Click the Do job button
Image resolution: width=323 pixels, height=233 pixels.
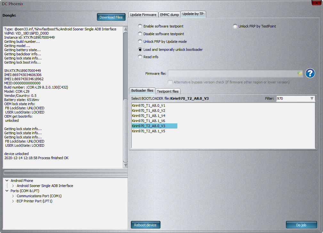point(301,225)
